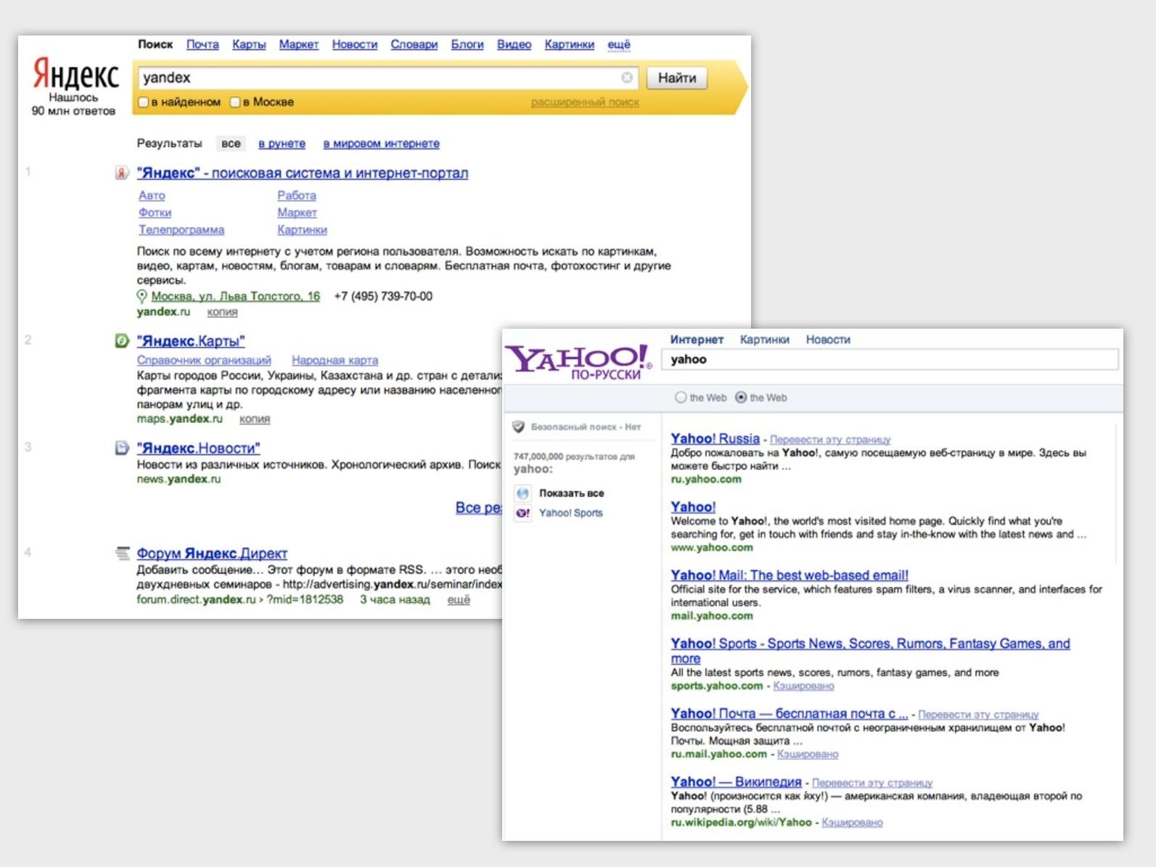The image size is (1156, 867).
Task: Click Yahoo! Sports in Yahoo sidebar
Action: (570, 513)
